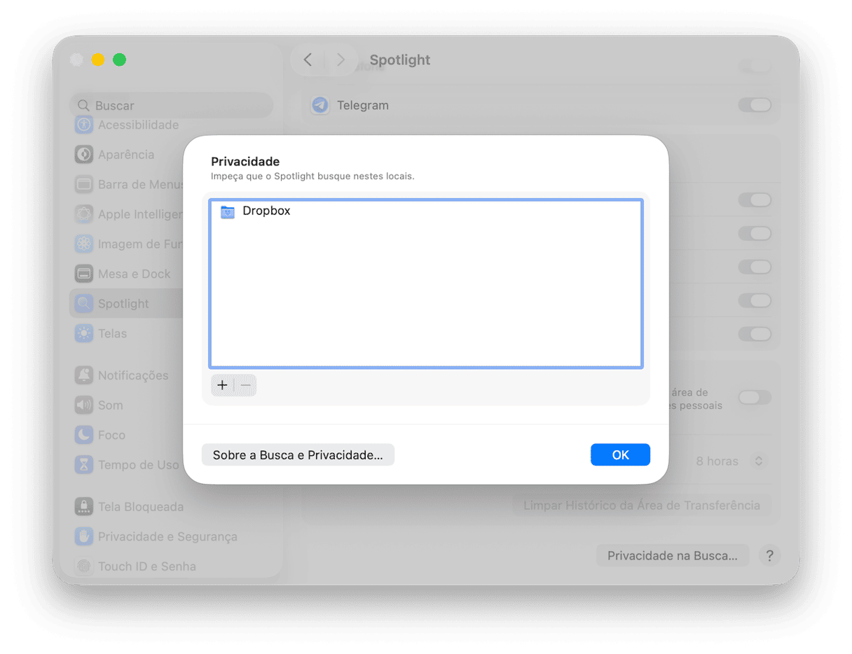
Task: Open Notificações in the sidebar
Action: (132, 375)
